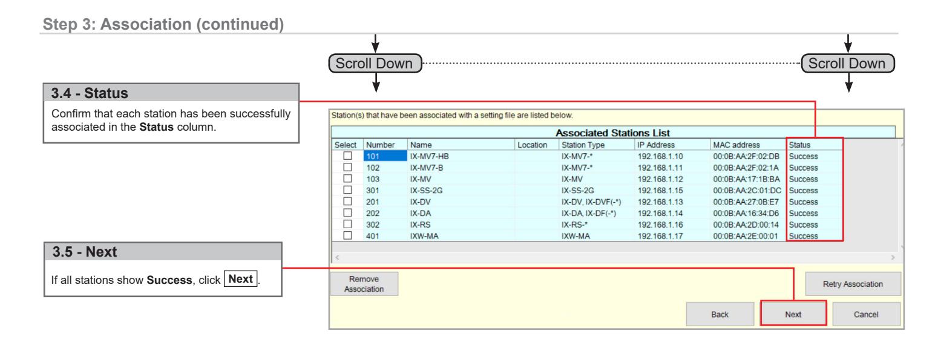Click the Back button
This screenshot has height=345, width=938.
721,315
